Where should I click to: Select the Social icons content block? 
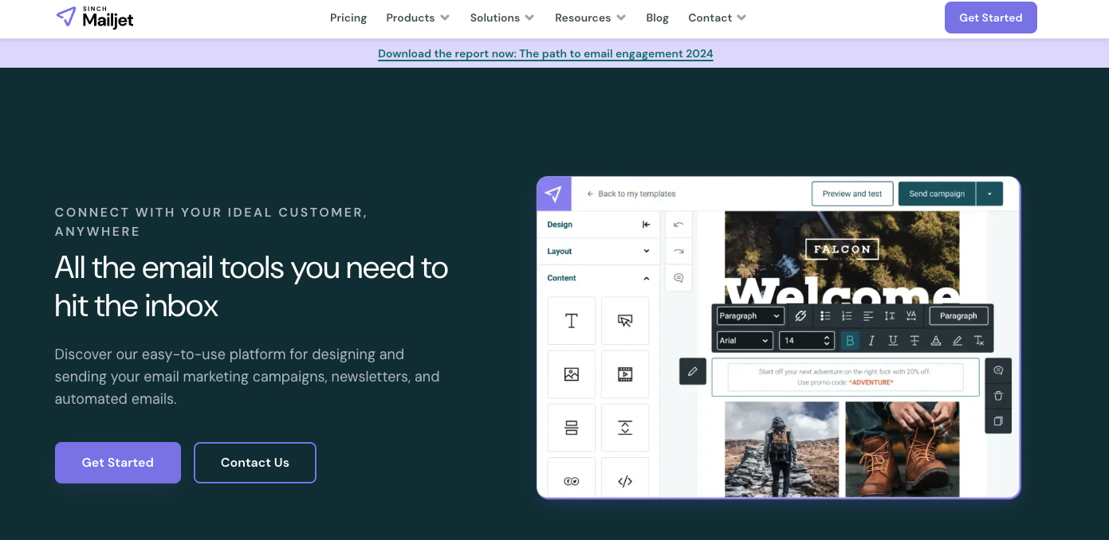coord(572,479)
